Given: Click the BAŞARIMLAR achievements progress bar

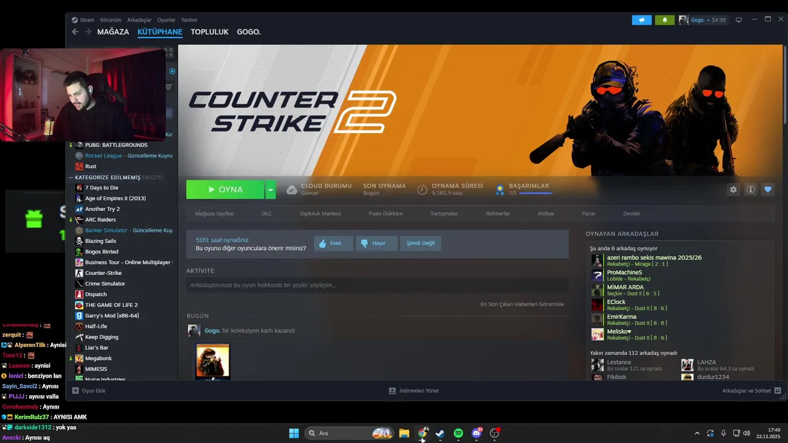Looking at the screenshot, I should [535, 193].
